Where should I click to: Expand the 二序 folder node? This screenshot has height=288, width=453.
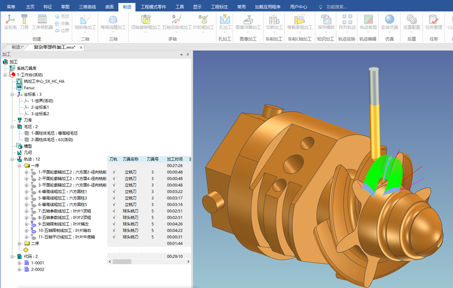[x=19, y=244]
